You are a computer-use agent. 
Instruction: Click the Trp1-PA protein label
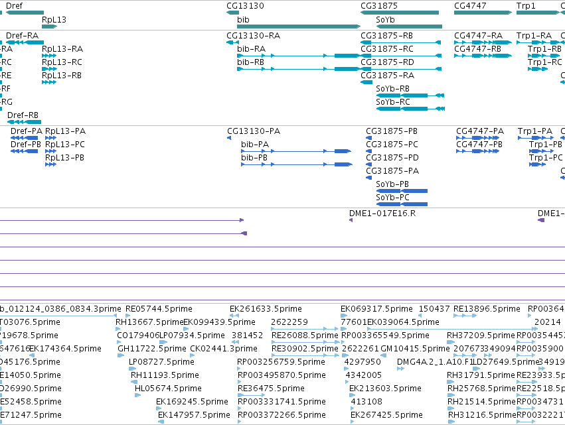(x=535, y=131)
